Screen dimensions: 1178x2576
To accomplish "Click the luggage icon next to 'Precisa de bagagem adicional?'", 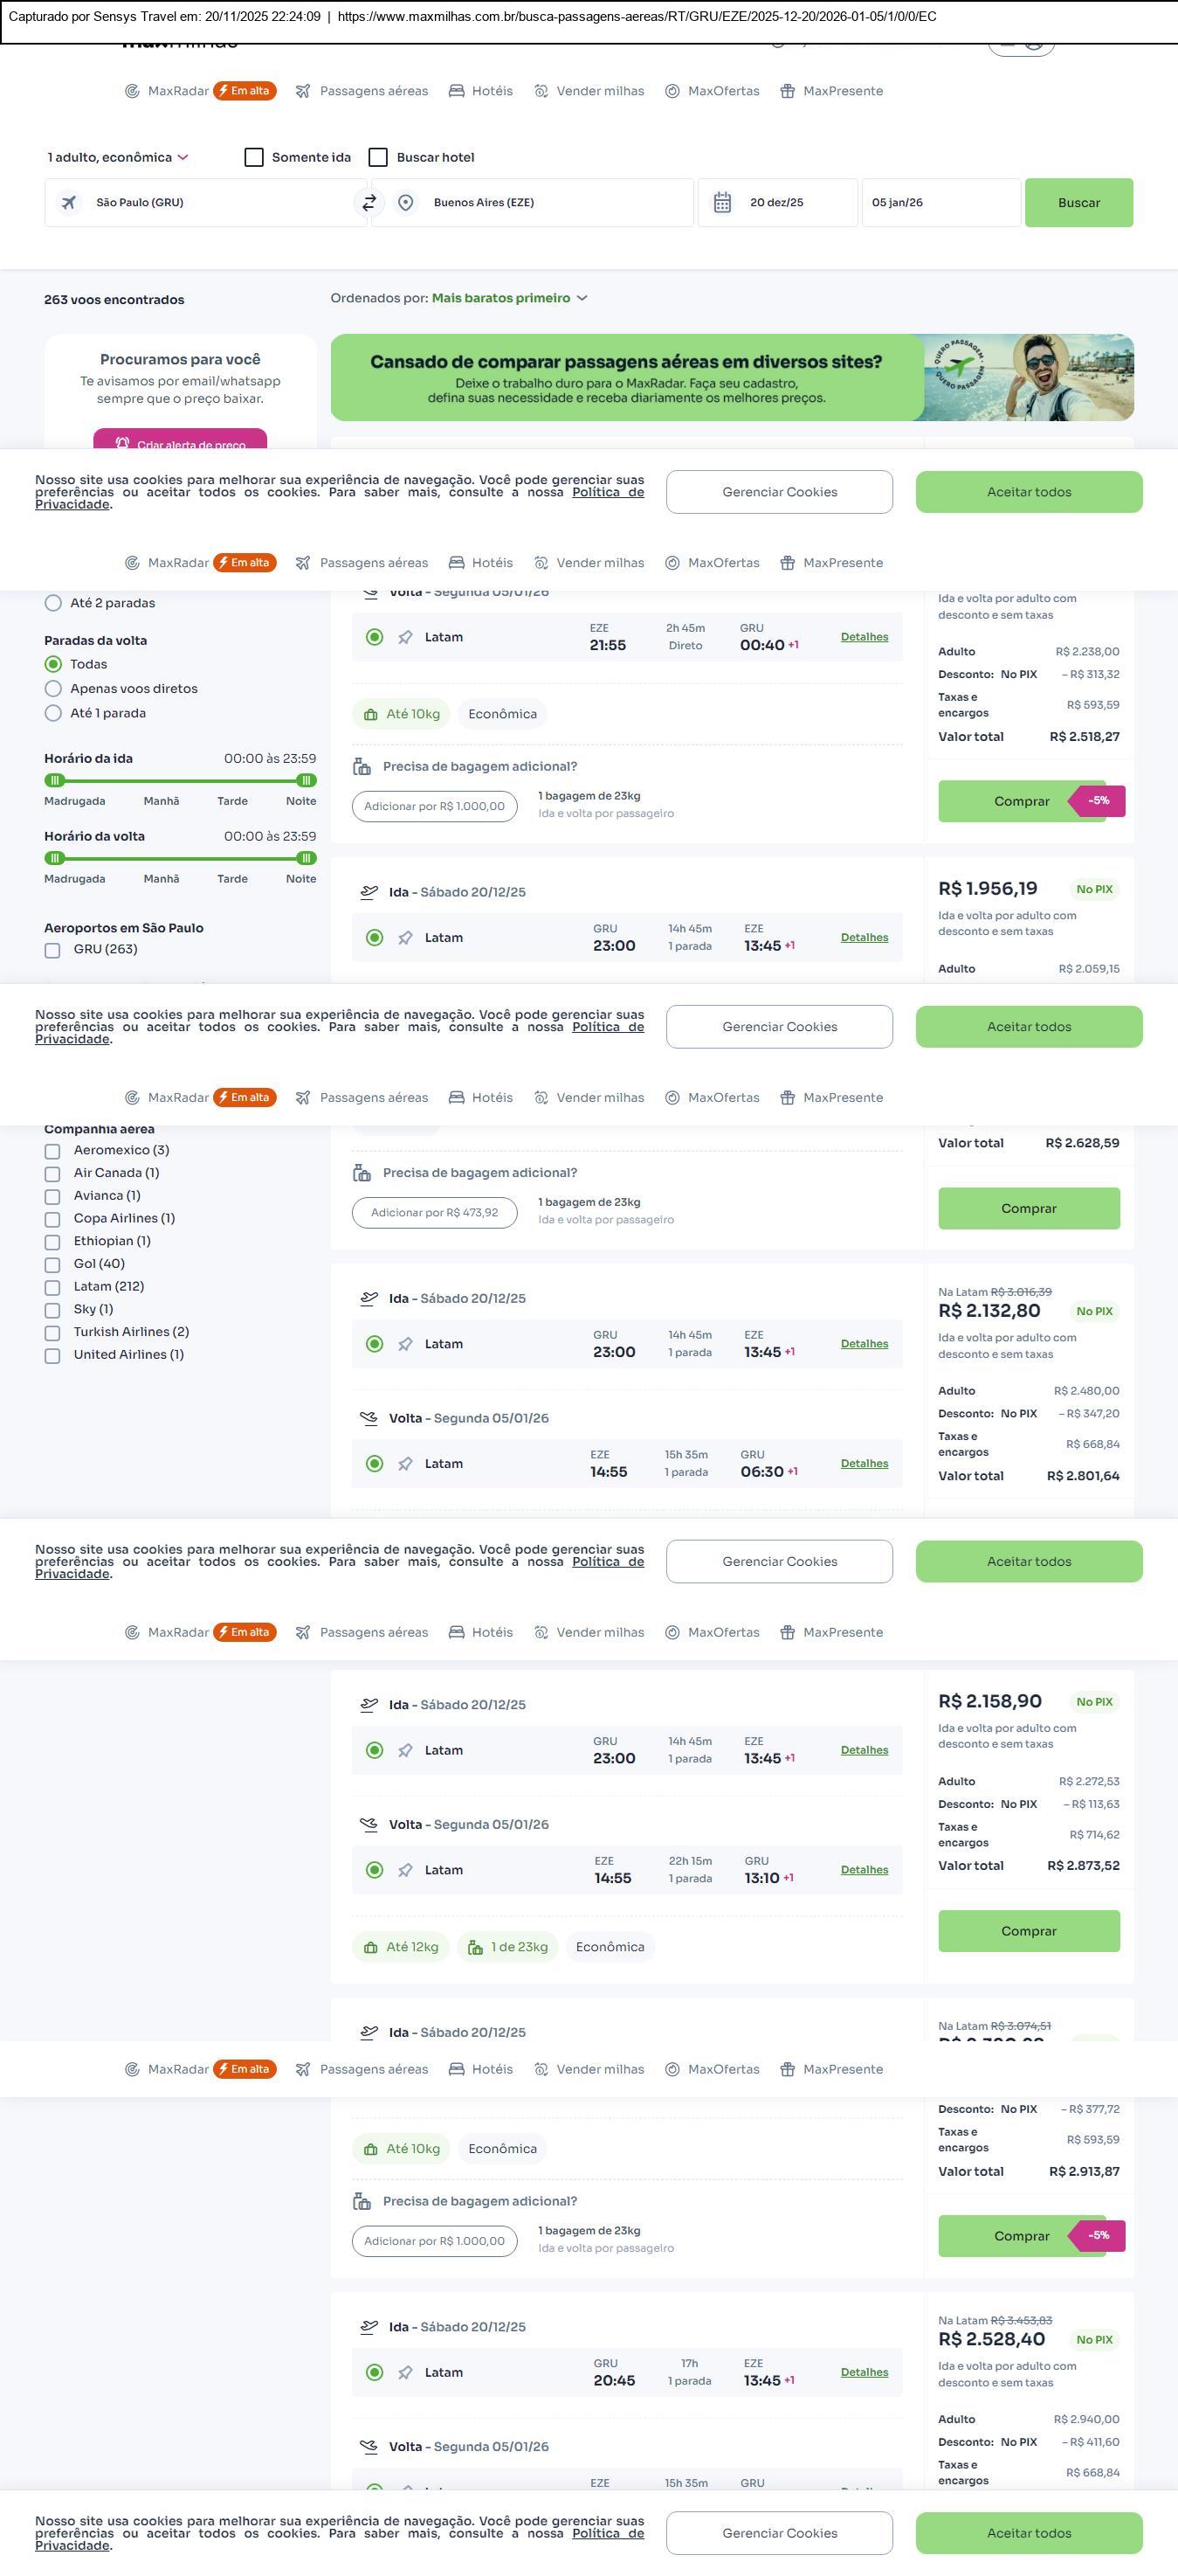I will pos(362,767).
